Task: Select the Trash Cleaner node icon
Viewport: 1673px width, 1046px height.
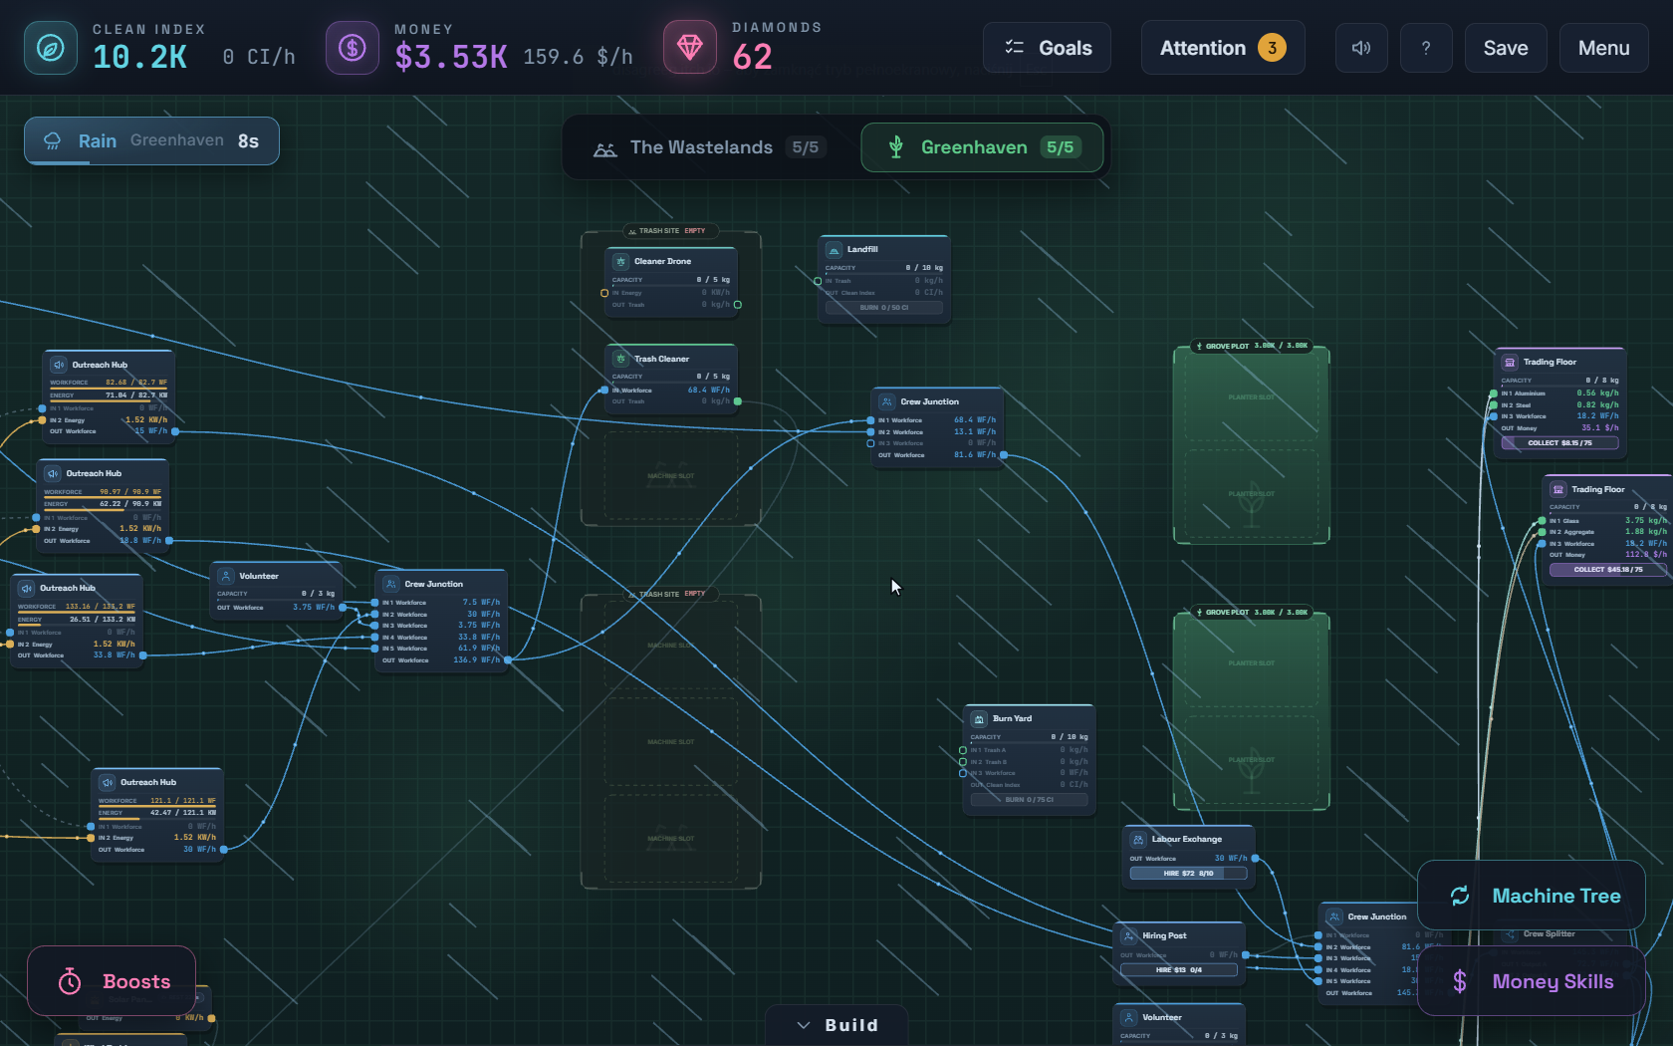Action: [620, 359]
